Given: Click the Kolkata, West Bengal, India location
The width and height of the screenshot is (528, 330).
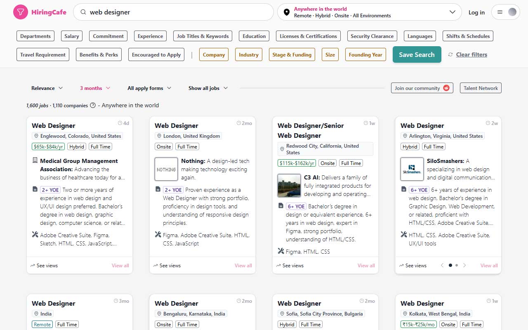Looking at the screenshot, I should tap(436, 313).
